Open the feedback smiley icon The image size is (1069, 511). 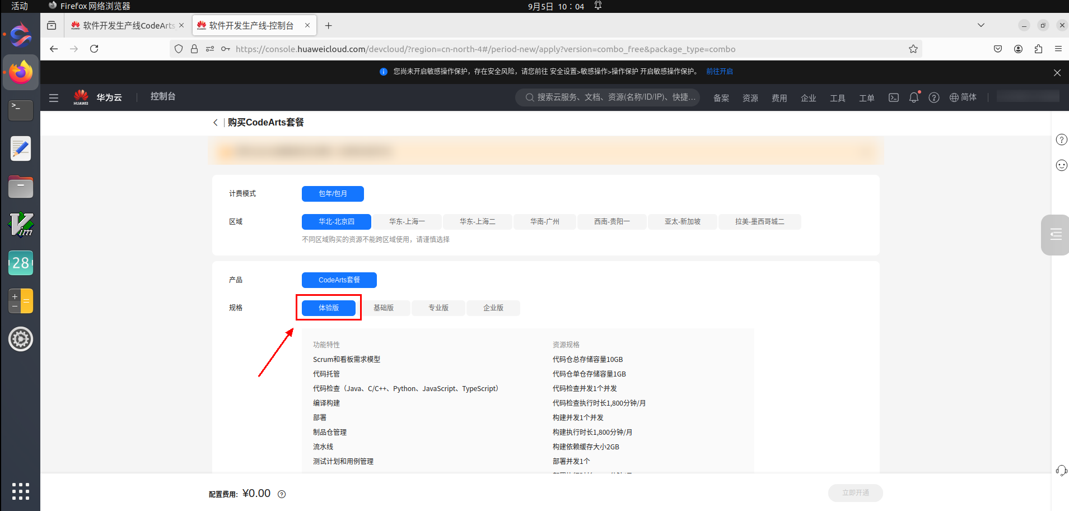tap(1062, 165)
